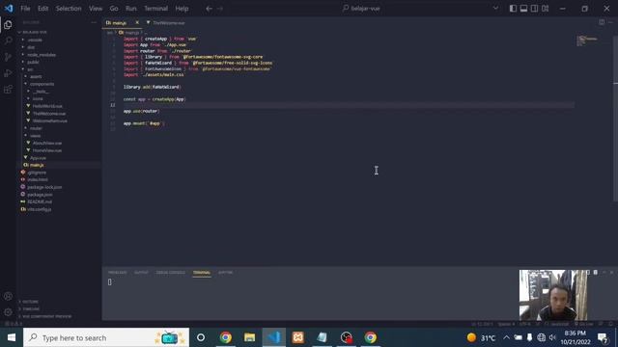
Task: Open the View menu
Action: click(96, 9)
